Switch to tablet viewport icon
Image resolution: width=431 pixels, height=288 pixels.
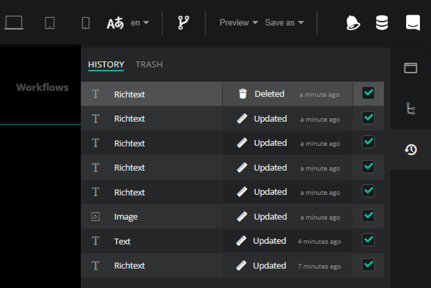pos(50,23)
